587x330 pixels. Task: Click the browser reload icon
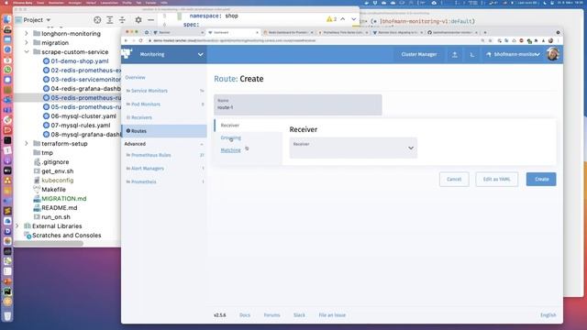click(140, 40)
